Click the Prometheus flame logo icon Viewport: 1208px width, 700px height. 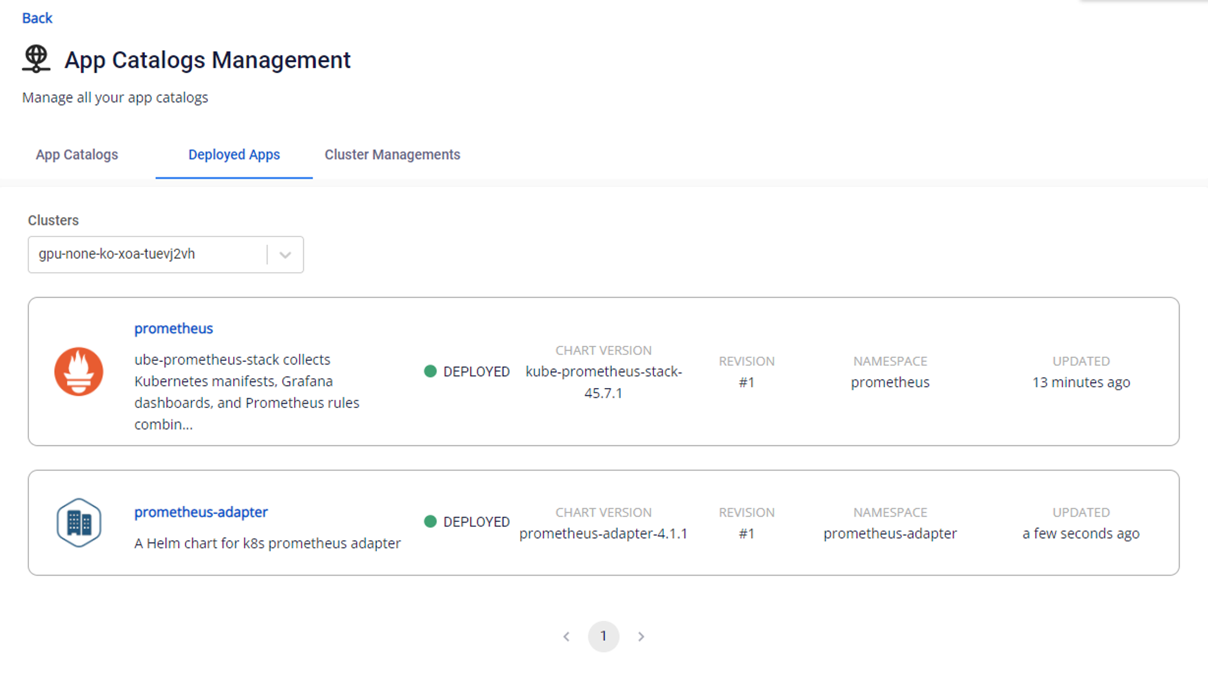[79, 372]
